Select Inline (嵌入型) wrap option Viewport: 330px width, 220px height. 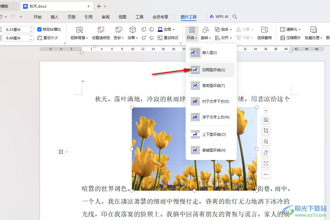[211, 53]
